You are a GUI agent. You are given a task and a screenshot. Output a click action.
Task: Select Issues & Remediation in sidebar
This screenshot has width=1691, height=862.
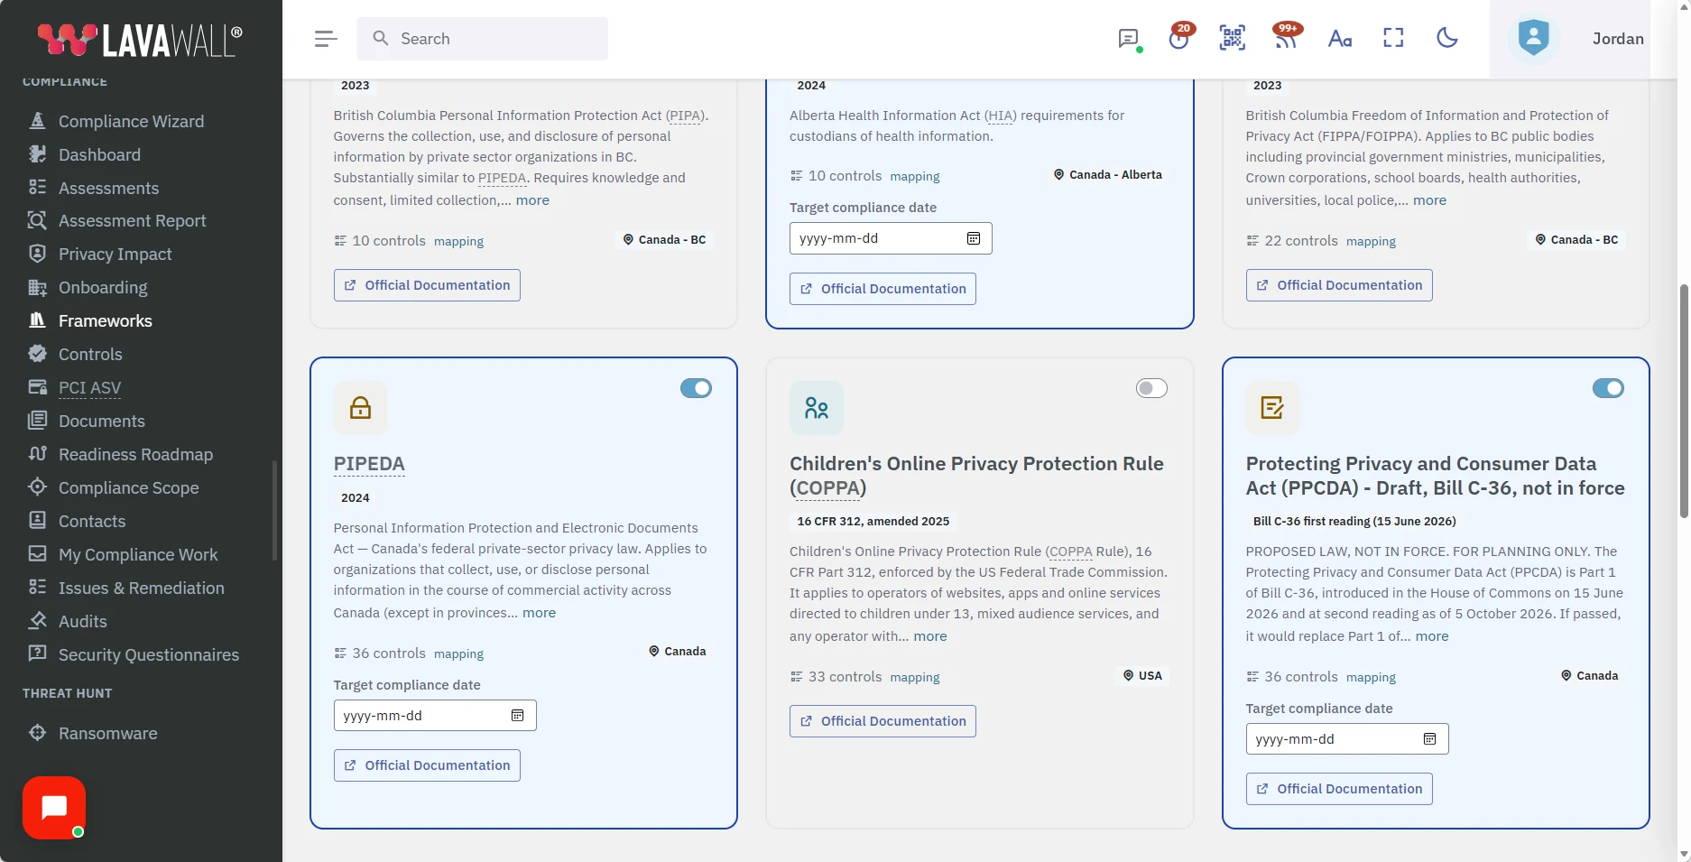click(141, 588)
